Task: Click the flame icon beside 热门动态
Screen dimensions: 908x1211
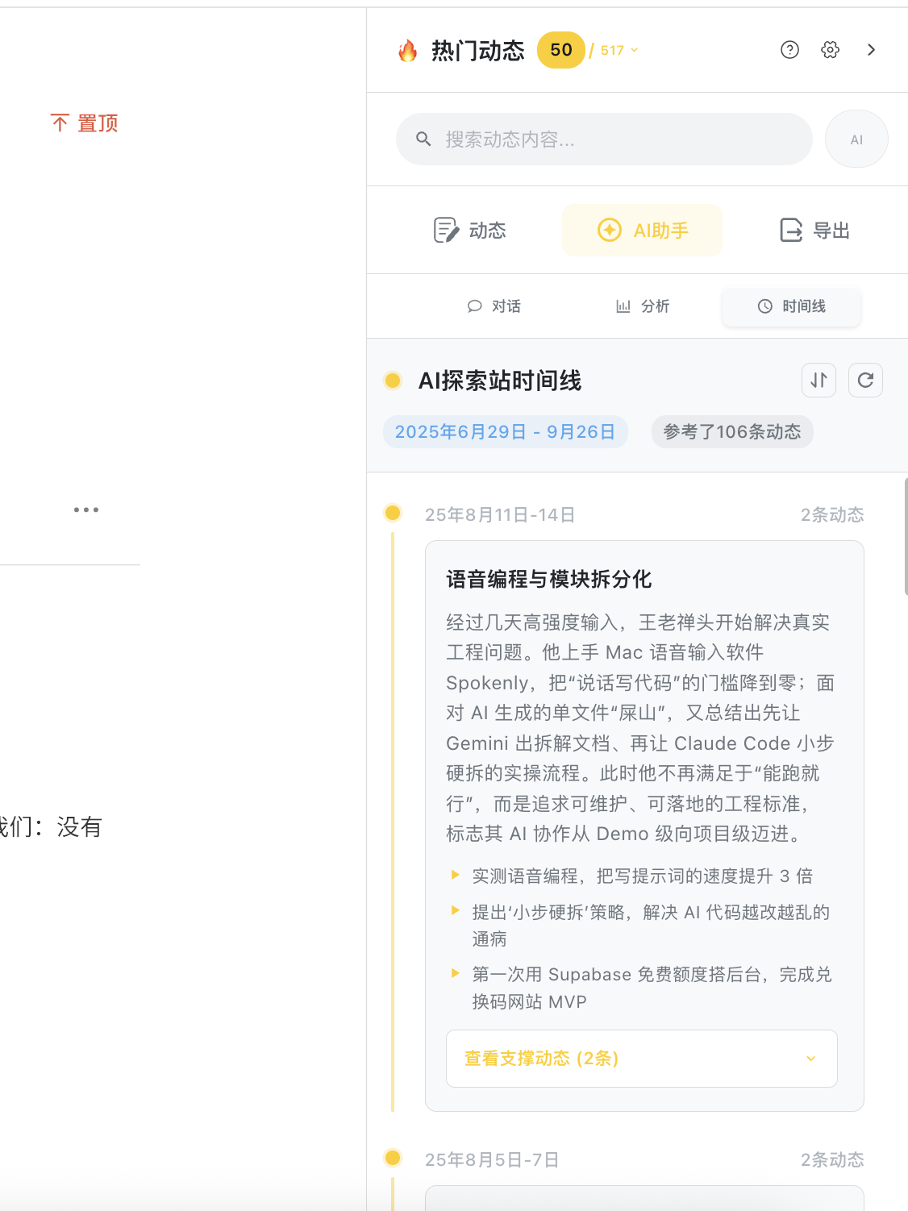Action: click(x=408, y=51)
